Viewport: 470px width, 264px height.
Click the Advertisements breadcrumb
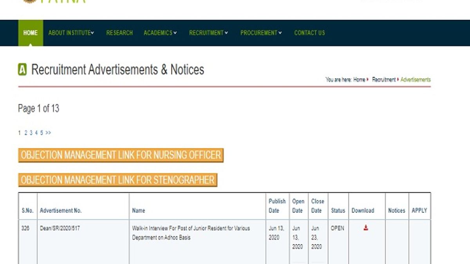(x=416, y=79)
